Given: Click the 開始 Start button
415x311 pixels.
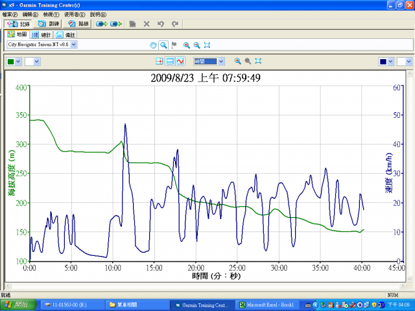Looking at the screenshot, I should coord(18,305).
